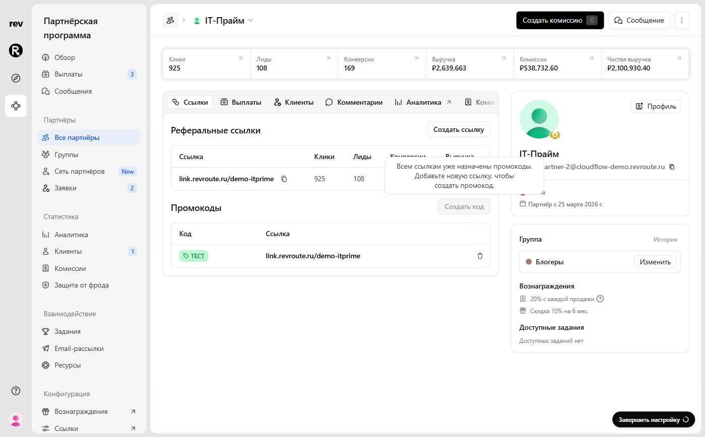Click the IT-Прайм partner avatar image
Image resolution: width=705 pixels, height=437 pixels.
[x=539, y=119]
